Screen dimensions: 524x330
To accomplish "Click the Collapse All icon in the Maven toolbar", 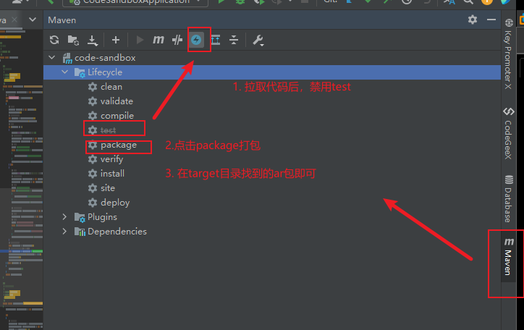I will [234, 41].
